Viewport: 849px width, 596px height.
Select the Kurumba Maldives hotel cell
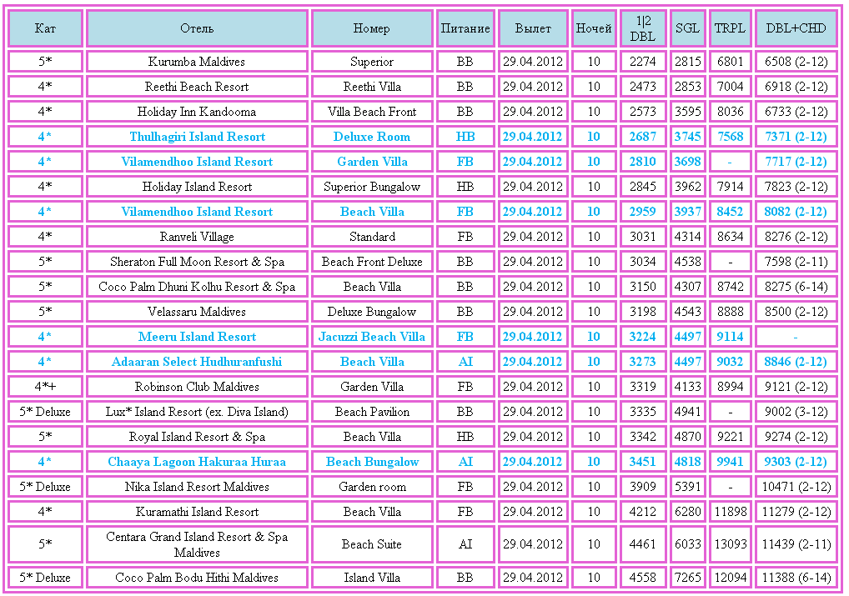coord(197,62)
